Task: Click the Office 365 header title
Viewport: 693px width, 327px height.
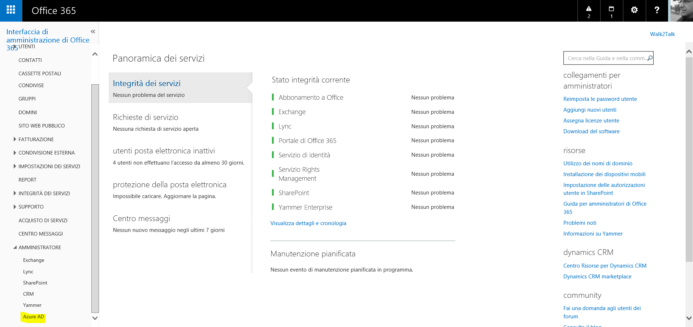Action: (54, 11)
